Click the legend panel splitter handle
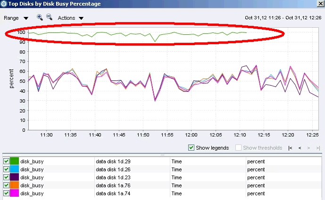The width and height of the screenshot is (325, 200). click(x=162, y=155)
